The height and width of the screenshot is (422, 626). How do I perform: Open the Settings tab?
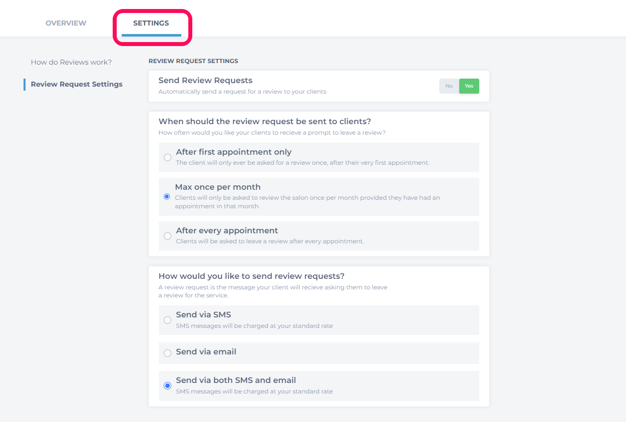(151, 23)
